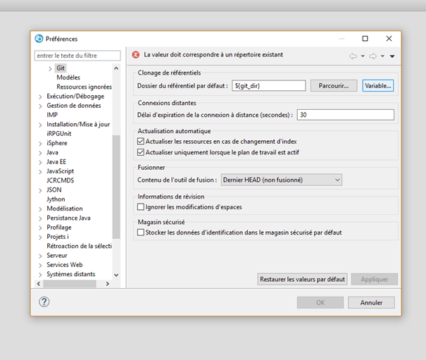Click the tree horizontal scrollbar thumb
This screenshot has width=426, height=360.
pos(70,284)
